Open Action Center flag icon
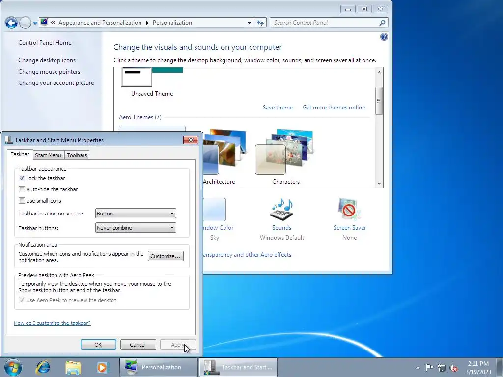 [x=429, y=367]
